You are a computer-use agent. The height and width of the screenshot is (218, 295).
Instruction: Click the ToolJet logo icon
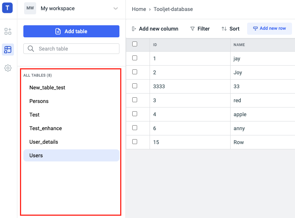[8, 8]
